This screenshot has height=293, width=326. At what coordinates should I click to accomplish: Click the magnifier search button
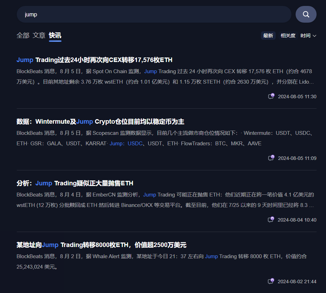coord(306,14)
